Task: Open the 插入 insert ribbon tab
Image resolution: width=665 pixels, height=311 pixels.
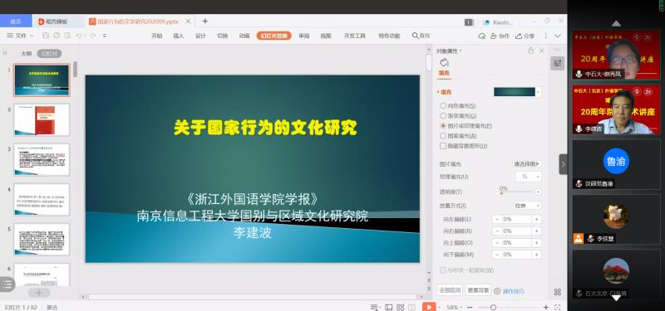Action: click(179, 36)
